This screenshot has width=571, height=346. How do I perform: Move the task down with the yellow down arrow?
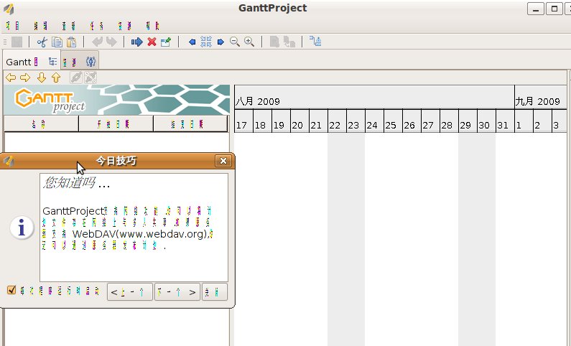coord(42,78)
